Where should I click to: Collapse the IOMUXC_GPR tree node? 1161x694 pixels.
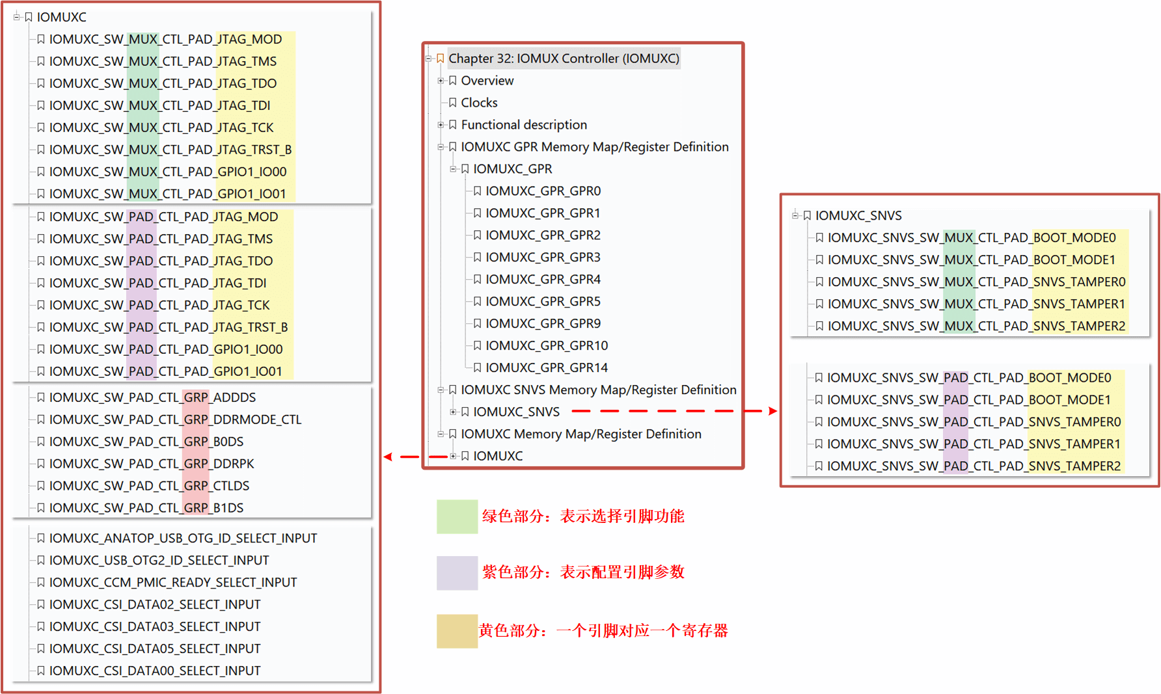pos(453,169)
